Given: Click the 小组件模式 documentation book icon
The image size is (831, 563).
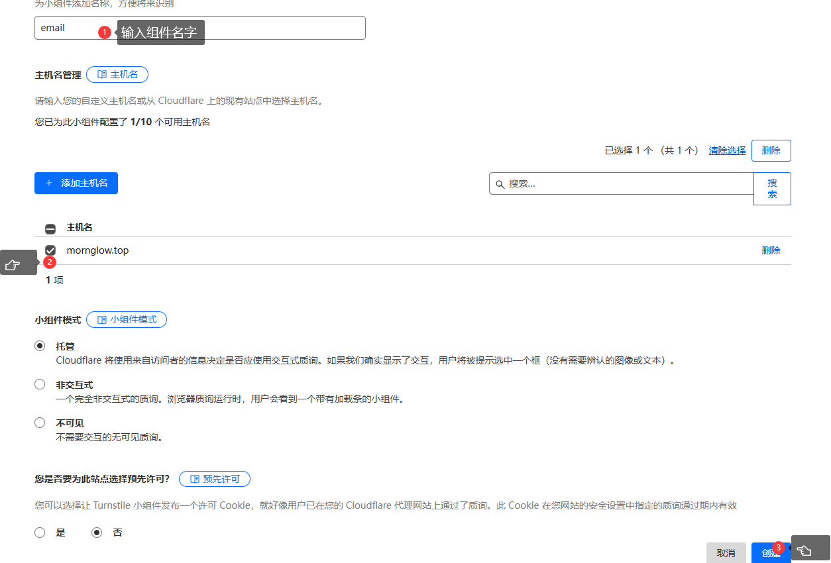Looking at the screenshot, I should 101,320.
